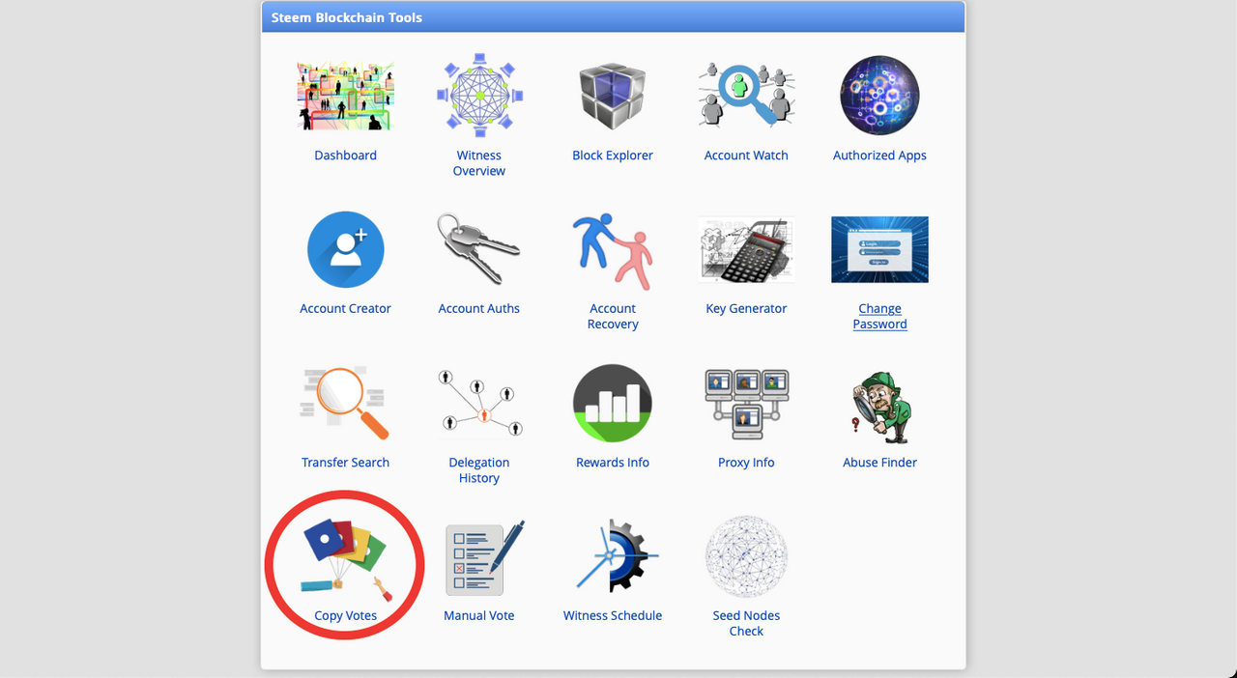Image resolution: width=1237 pixels, height=678 pixels.
Task: Click the Authorized Apps text link
Action: tap(879, 155)
